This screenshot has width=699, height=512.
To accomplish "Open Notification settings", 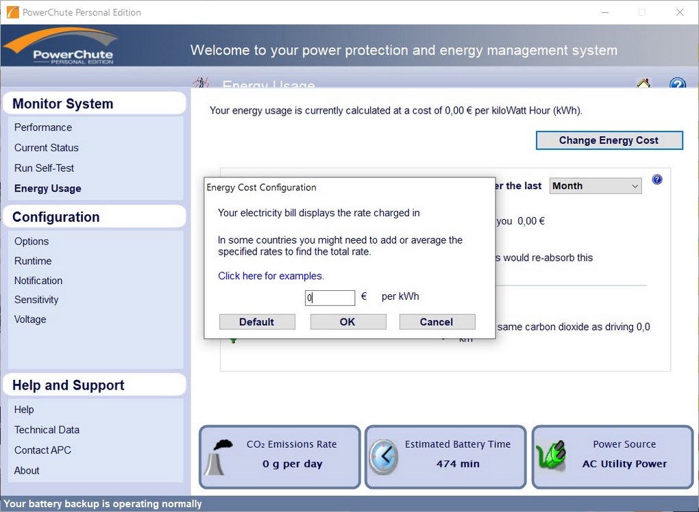I will (38, 281).
